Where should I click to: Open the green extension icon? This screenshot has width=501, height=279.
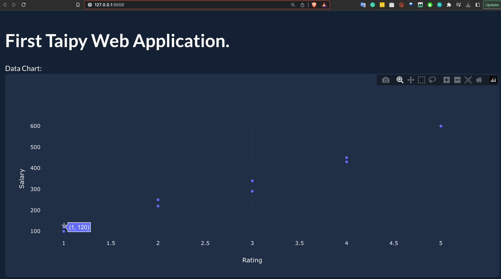[x=430, y=5]
